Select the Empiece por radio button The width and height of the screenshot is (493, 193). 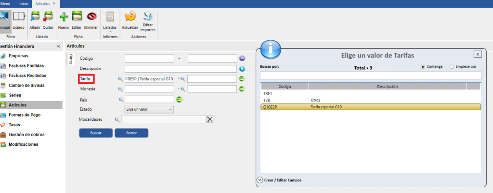(x=451, y=67)
